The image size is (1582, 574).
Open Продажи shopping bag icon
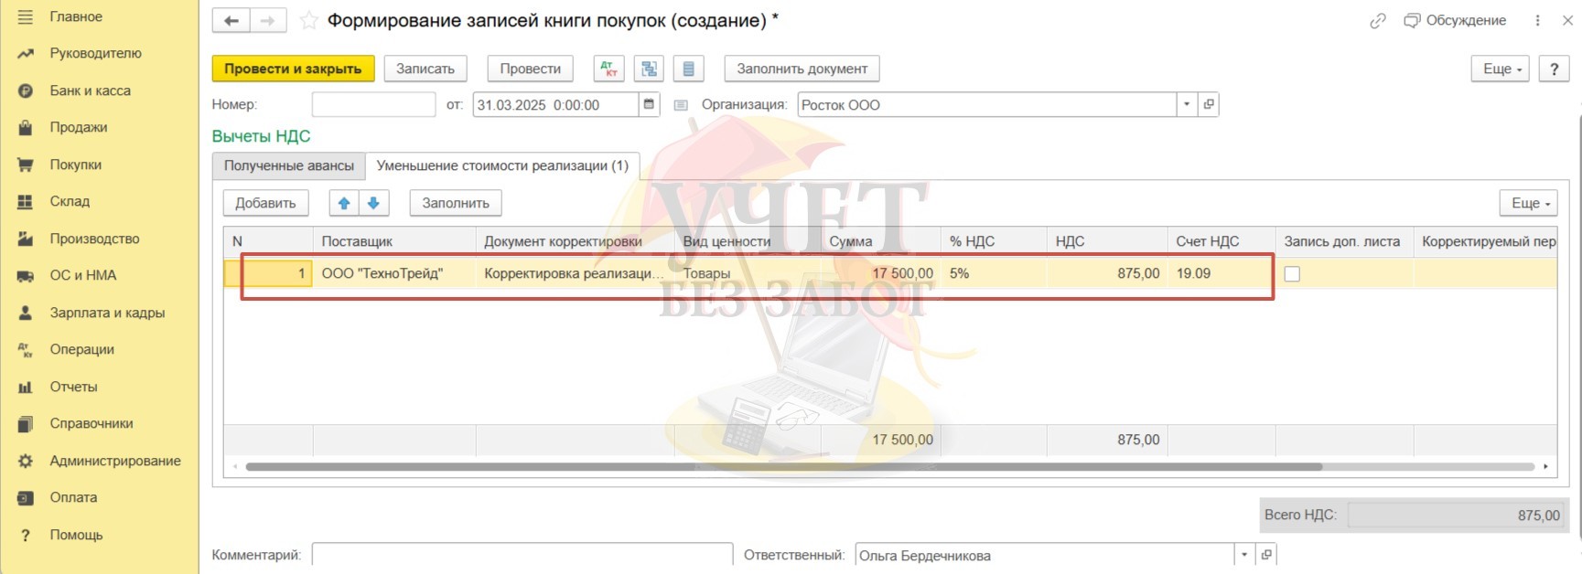(25, 128)
